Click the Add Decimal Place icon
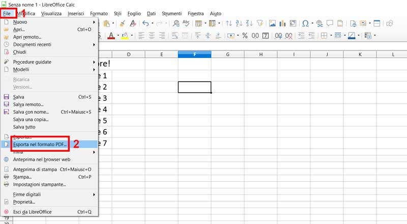 click(x=278, y=36)
